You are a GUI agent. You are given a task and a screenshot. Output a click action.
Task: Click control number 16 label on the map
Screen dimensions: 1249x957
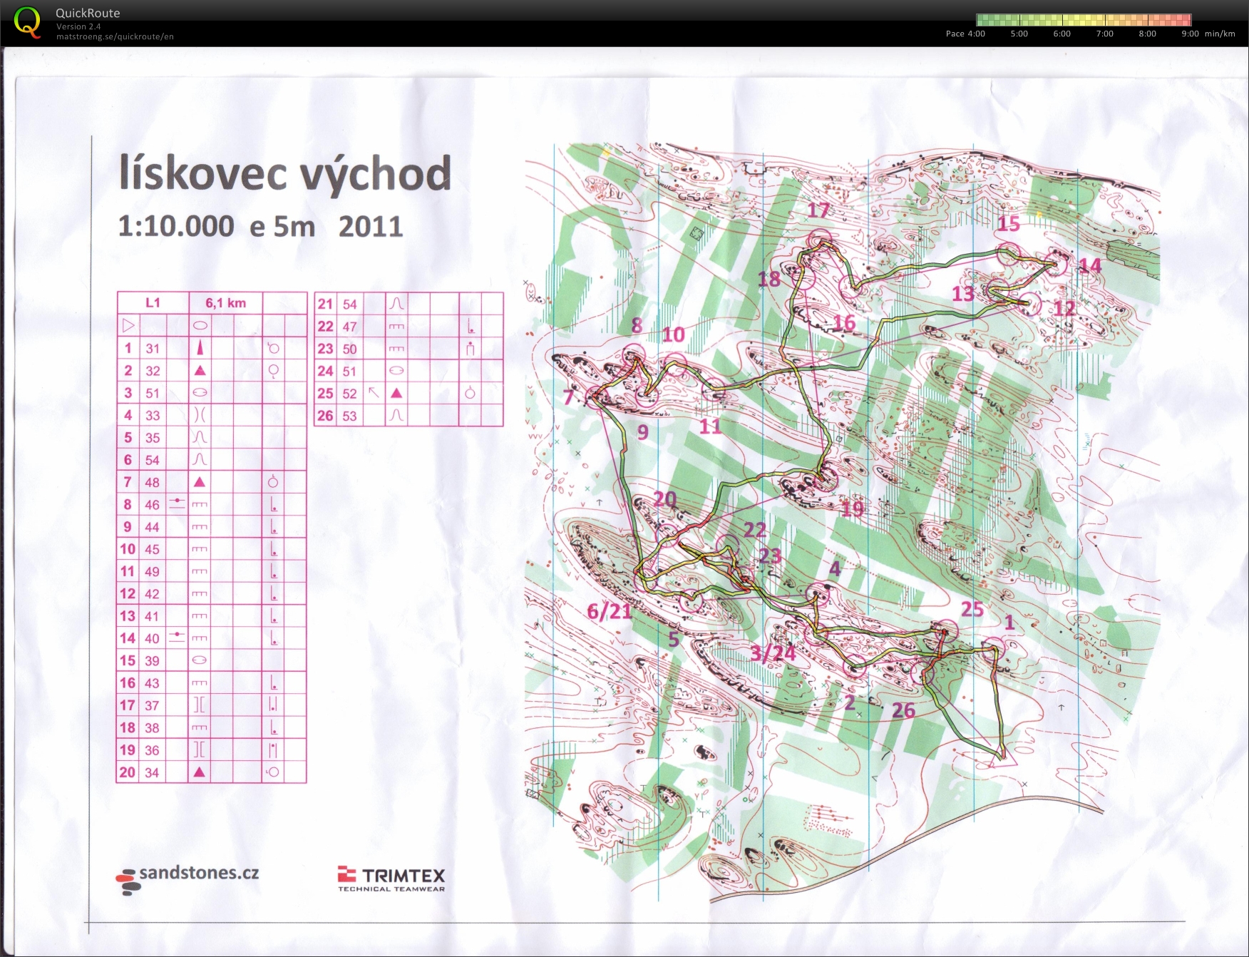pyautogui.click(x=844, y=323)
